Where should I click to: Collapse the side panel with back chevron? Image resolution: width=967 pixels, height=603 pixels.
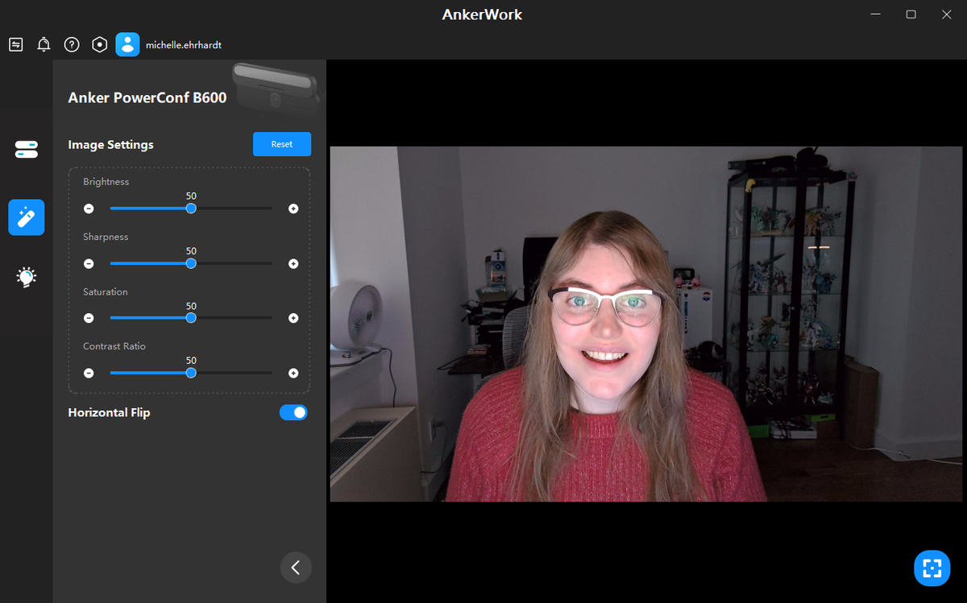coord(296,568)
